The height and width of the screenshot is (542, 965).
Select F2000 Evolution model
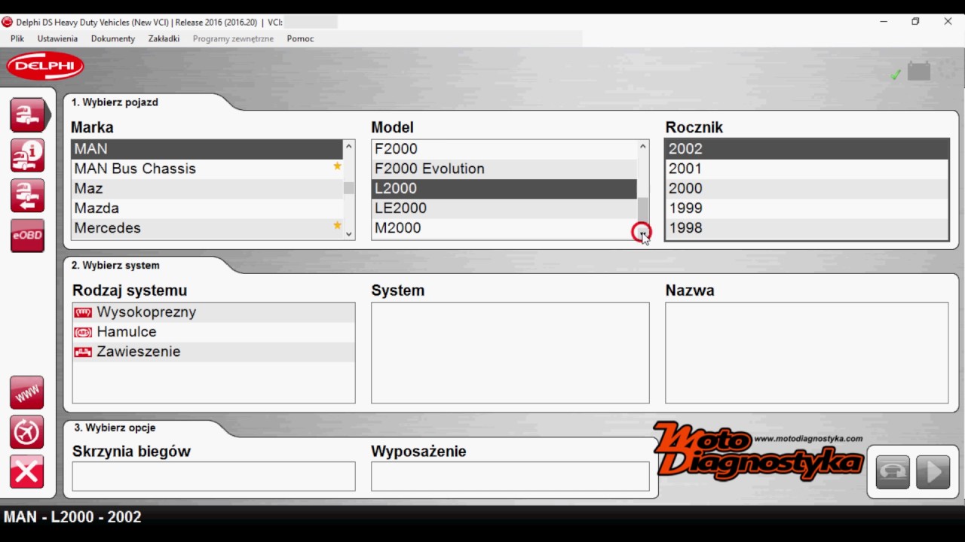tap(504, 169)
